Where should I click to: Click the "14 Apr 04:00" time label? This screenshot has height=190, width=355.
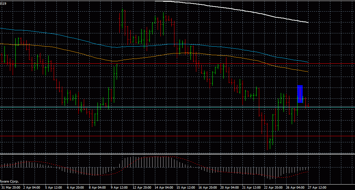coord(164,188)
